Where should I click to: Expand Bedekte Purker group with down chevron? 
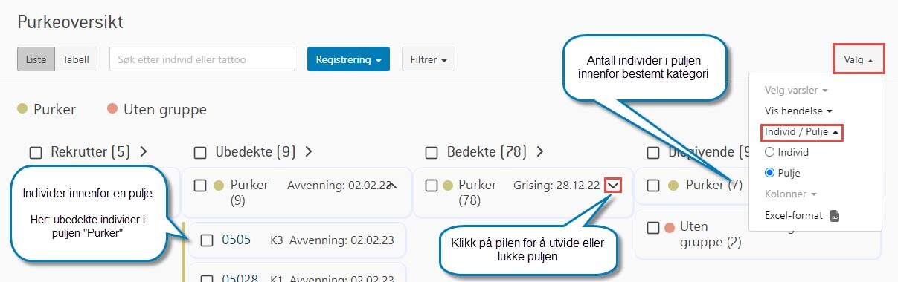pos(612,186)
